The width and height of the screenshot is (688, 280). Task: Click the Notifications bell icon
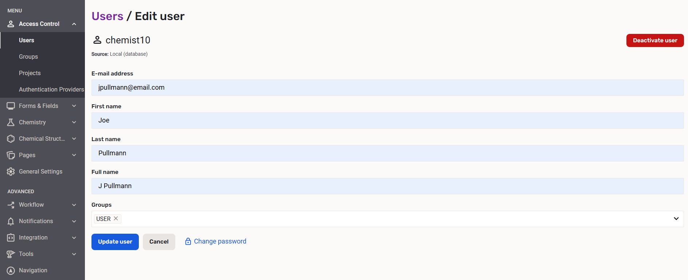point(11,221)
